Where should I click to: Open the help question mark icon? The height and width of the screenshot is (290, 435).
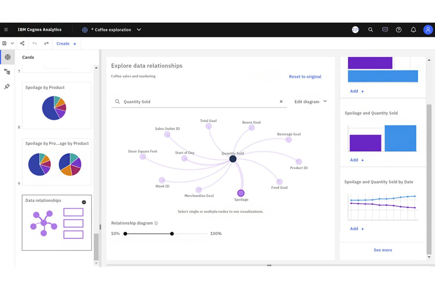(x=399, y=30)
